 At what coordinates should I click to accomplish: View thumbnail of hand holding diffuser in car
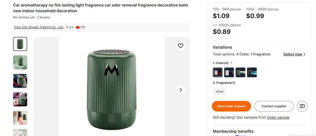tap(20, 81)
